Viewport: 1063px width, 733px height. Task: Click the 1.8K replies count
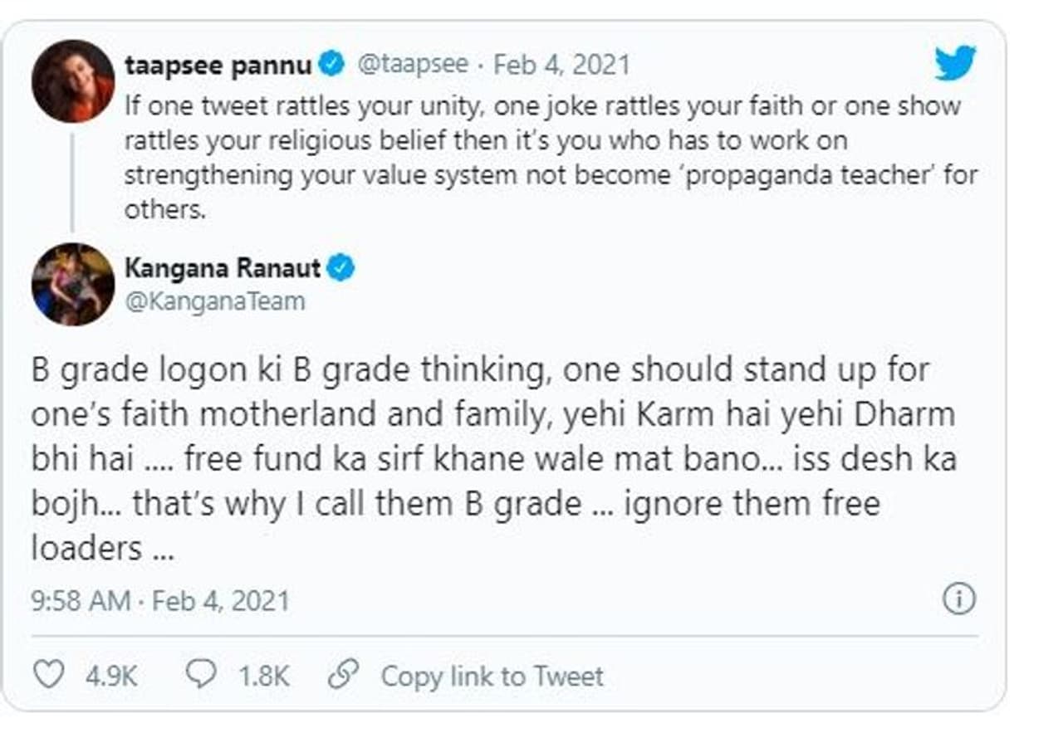click(x=264, y=676)
